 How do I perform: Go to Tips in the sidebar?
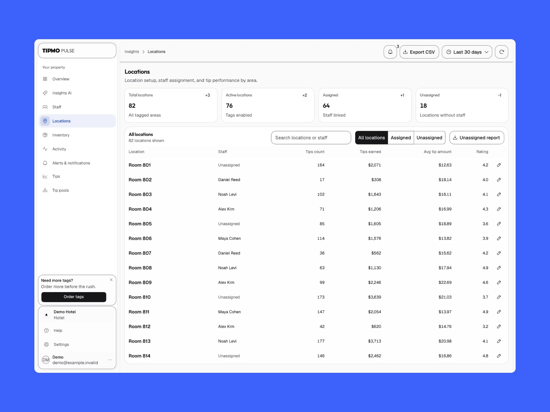coord(77,177)
